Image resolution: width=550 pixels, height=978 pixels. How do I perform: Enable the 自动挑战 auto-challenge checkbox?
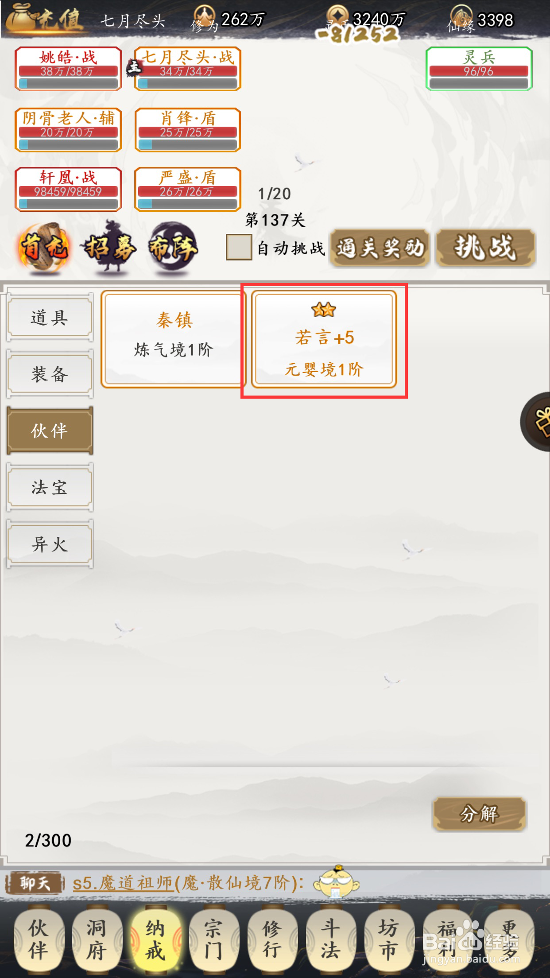239,247
